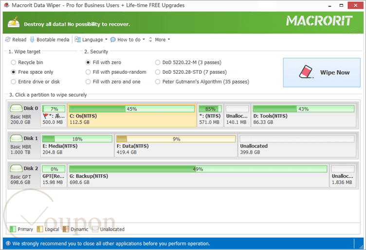Click the 45% usage bar of C:

[132, 109]
